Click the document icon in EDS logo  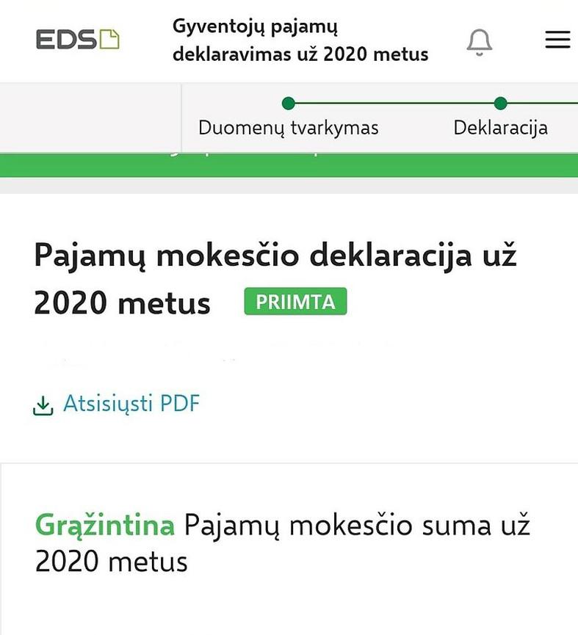click(109, 40)
